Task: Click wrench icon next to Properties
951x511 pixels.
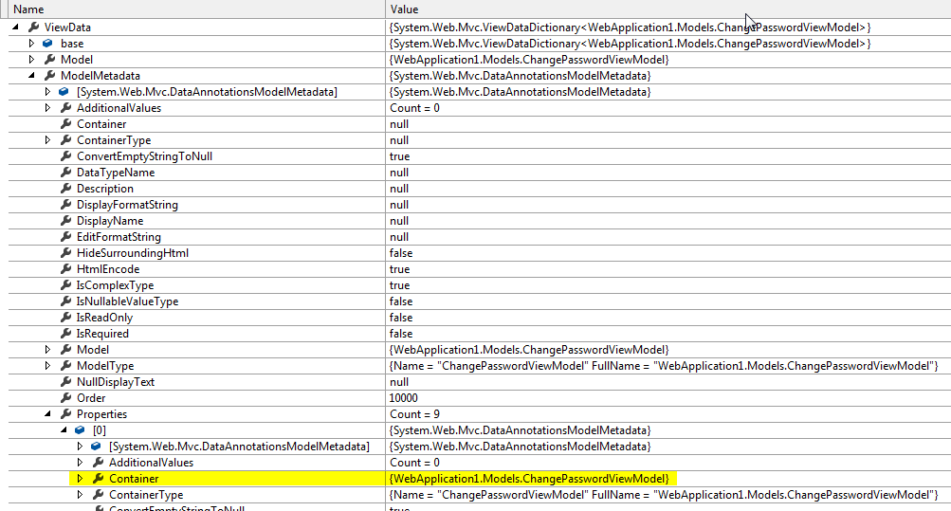Action: (66, 414)
